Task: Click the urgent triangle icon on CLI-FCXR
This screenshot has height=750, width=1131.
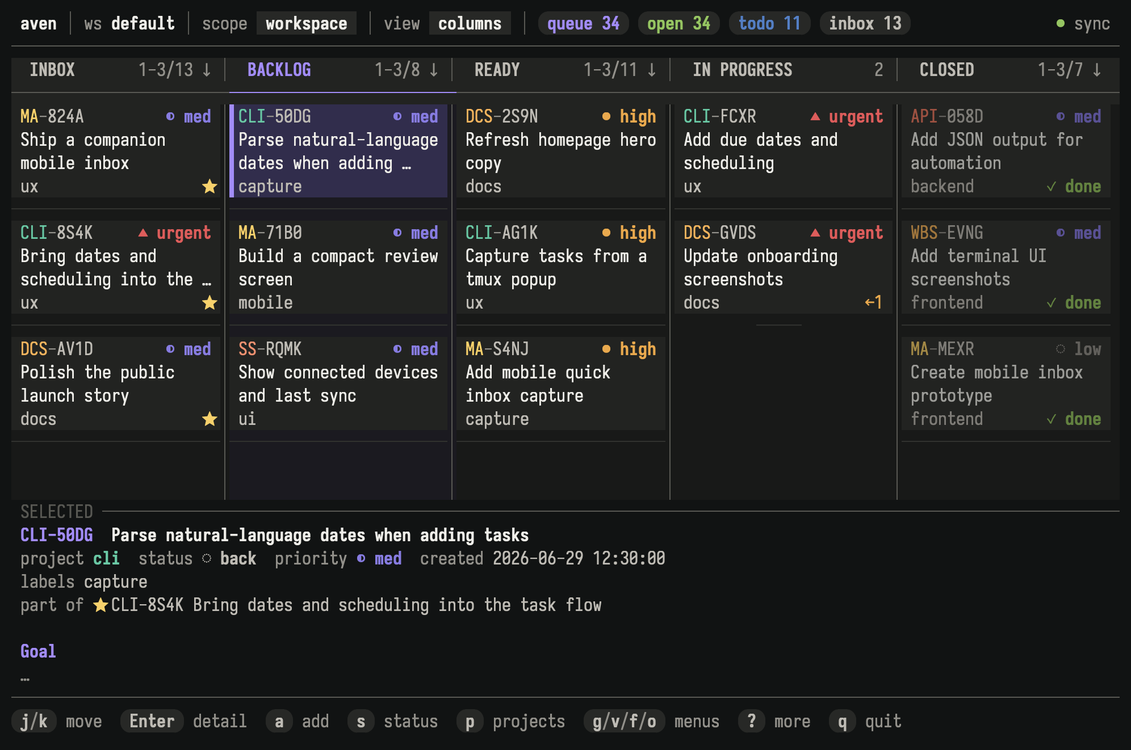Action: (x=815, y=116)
